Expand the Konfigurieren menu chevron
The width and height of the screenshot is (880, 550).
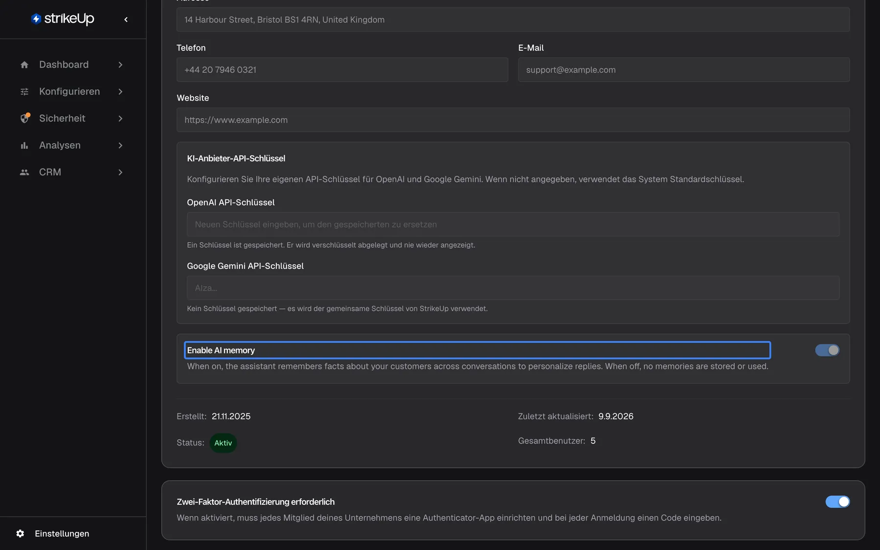tap(120, 91)
